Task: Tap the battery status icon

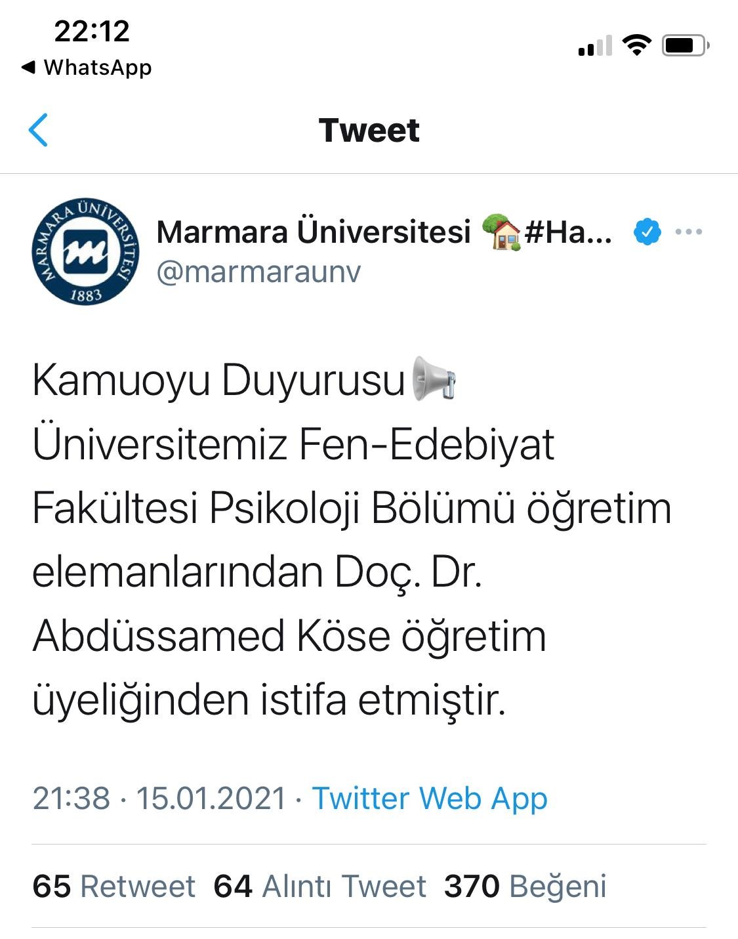Action: point(685,45)
